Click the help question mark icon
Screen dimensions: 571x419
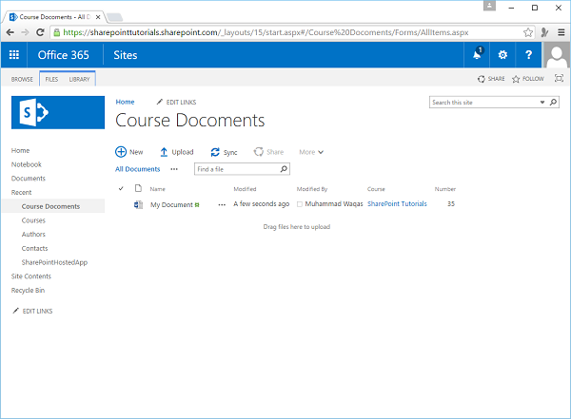point(529,55)
